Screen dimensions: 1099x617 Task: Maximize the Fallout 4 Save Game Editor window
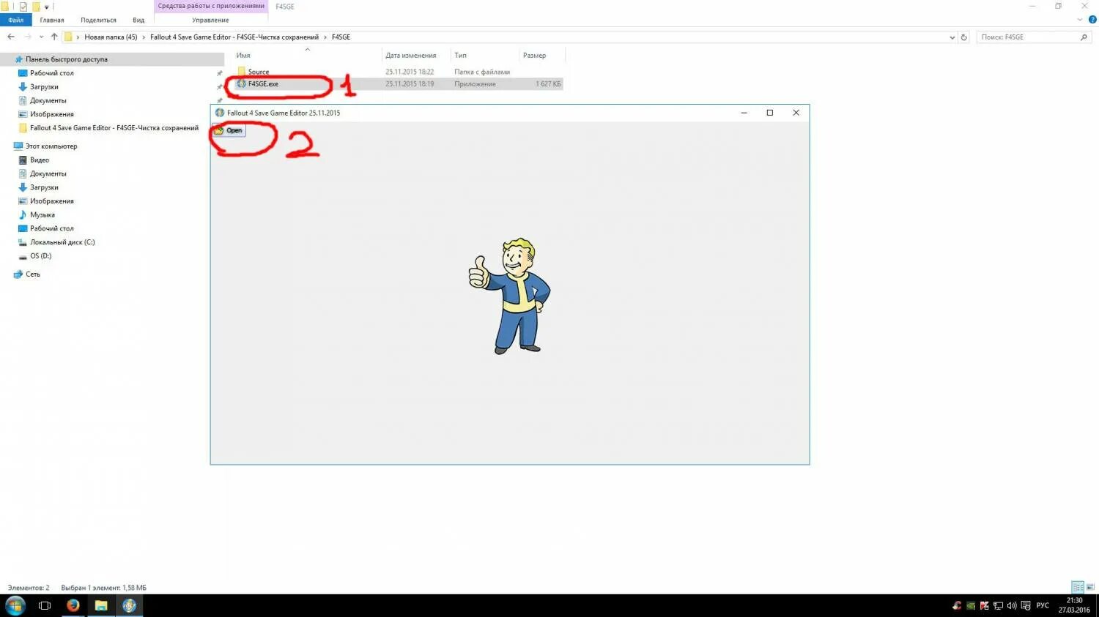769,113
